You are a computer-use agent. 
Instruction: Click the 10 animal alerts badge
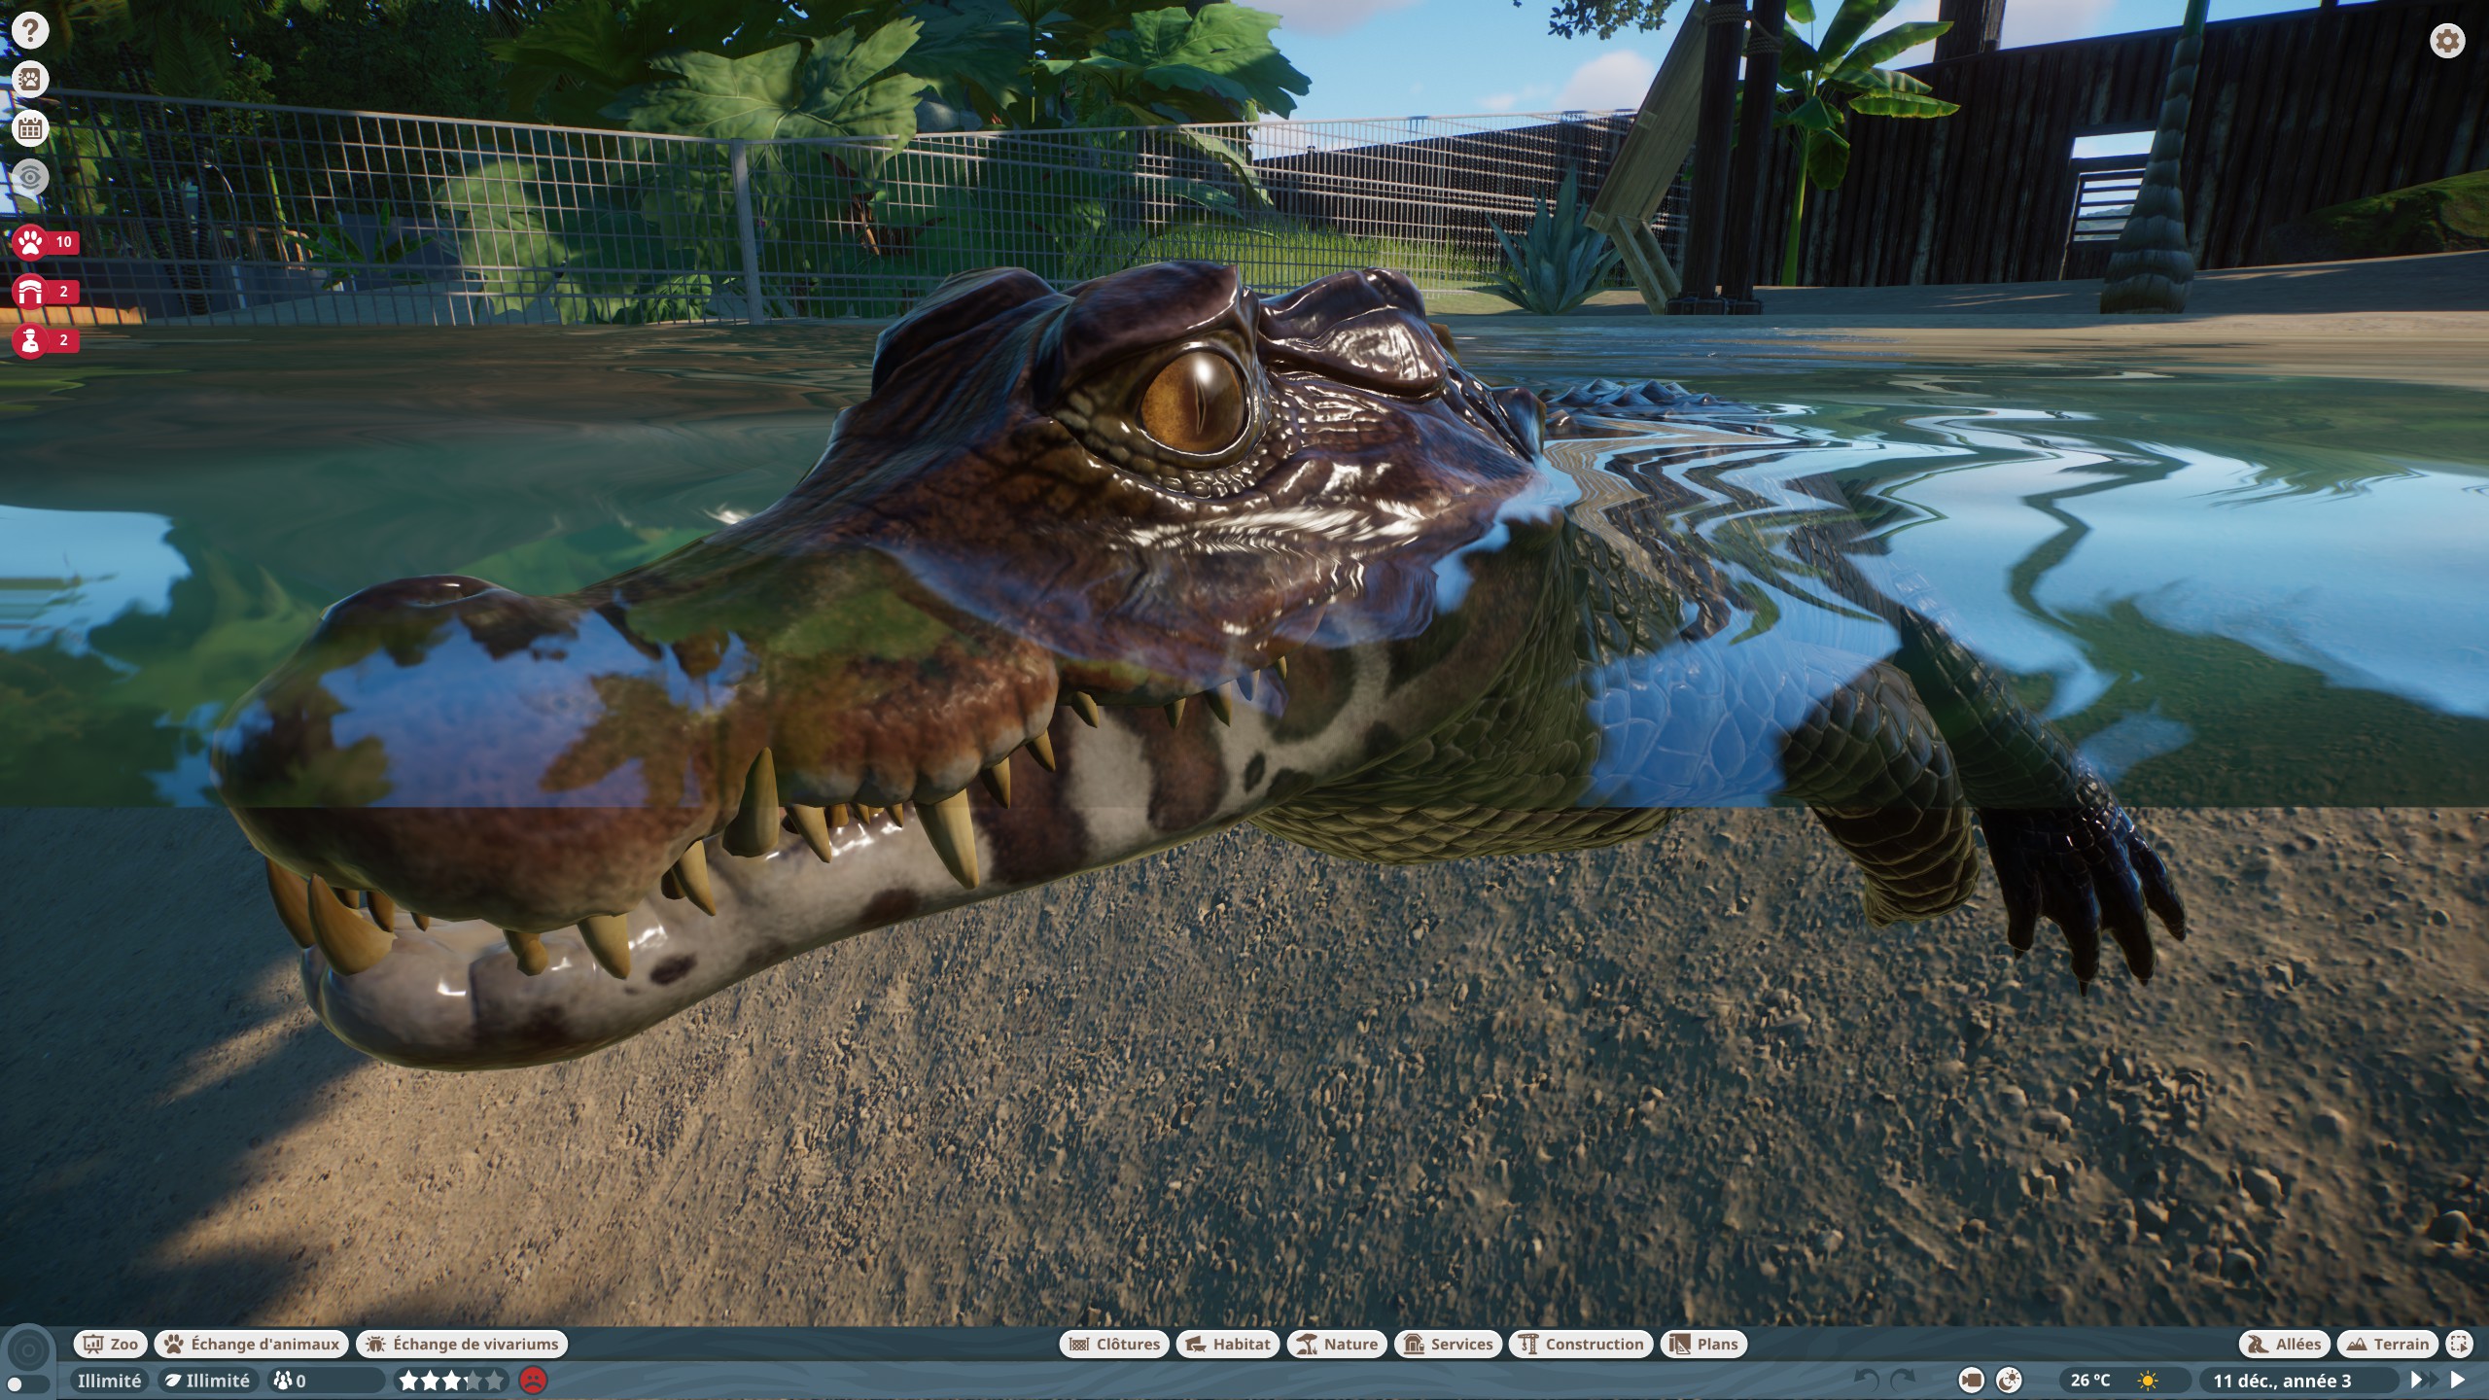tap(64, 242)
